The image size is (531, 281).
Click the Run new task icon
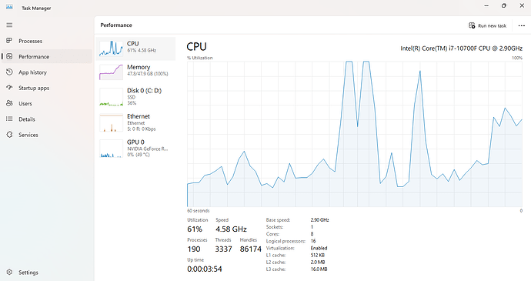coord(472,25)
